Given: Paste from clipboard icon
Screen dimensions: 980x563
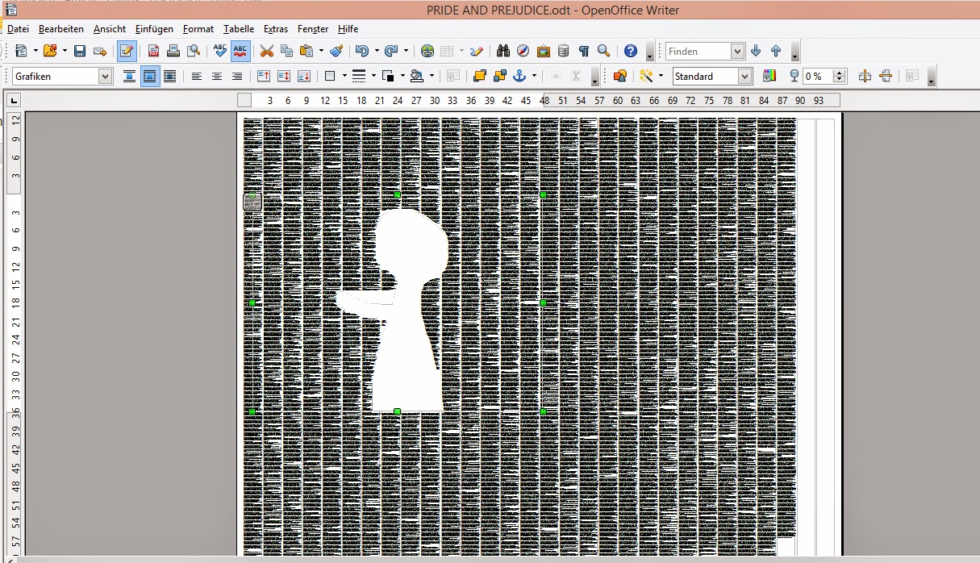Looking at the screenshot, I should pyautogui.click(x=307, y=51).
